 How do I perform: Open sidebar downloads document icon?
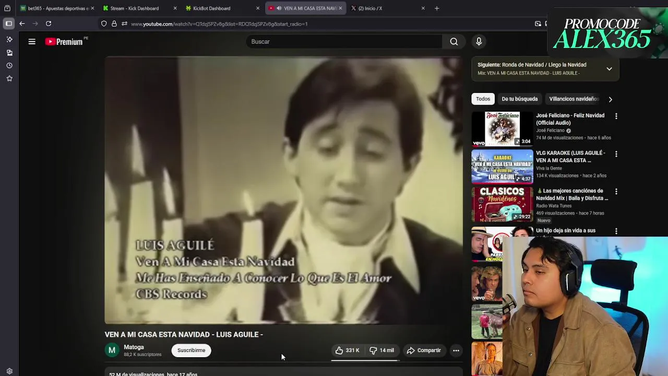point(9,53)
